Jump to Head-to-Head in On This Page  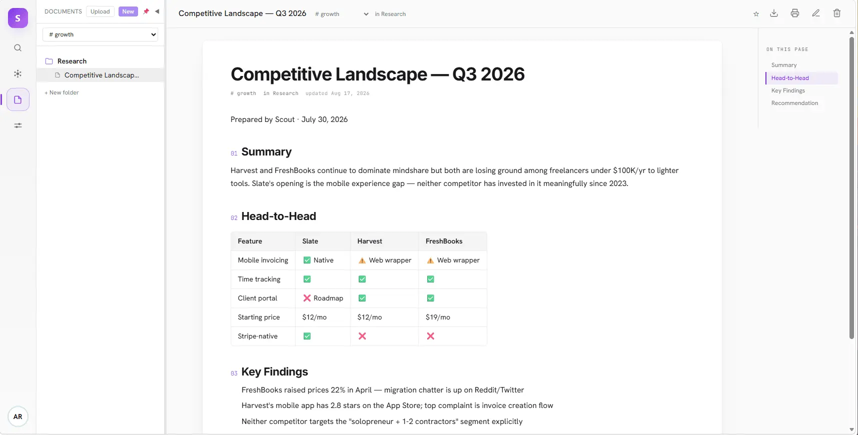point(801,78)
